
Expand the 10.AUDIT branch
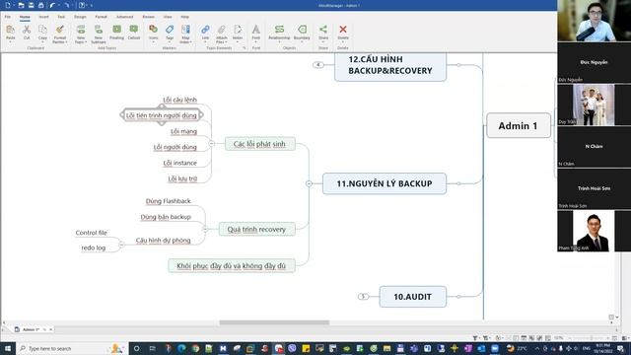point(363,297)
